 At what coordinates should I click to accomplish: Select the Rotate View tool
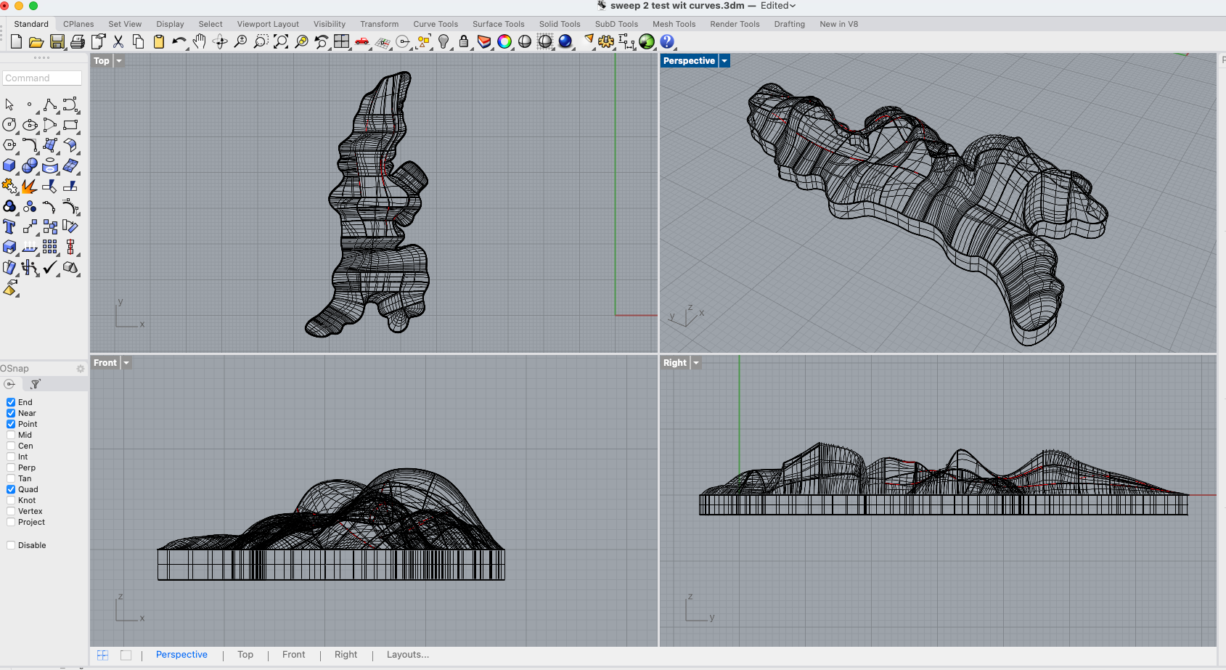(220, 42)
